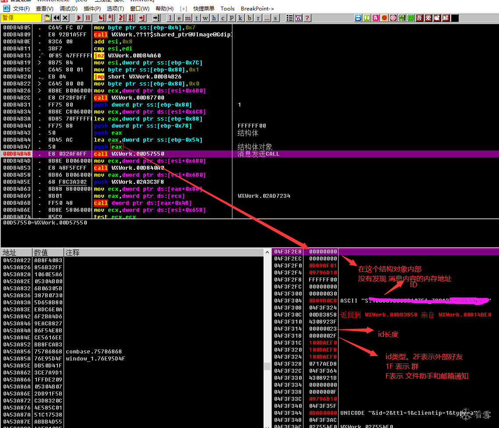Open the 窗口(W) menu
Viewport: 499px width, 428px height.
coord(140,9)
